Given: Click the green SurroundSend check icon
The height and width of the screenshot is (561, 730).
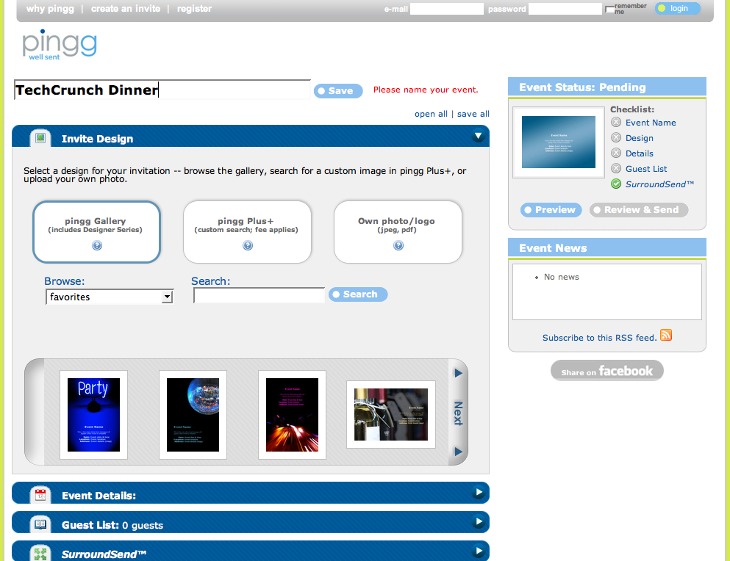Looking at the screenshot, I should coord(616,184).
